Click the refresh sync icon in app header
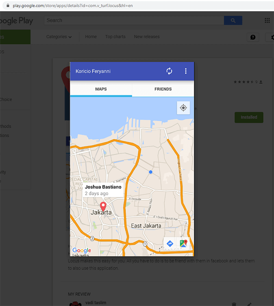This screenshot has height=306, width=274. click(x=169, y=71)
